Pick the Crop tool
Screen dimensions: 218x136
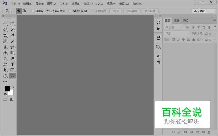pos(5,36)
